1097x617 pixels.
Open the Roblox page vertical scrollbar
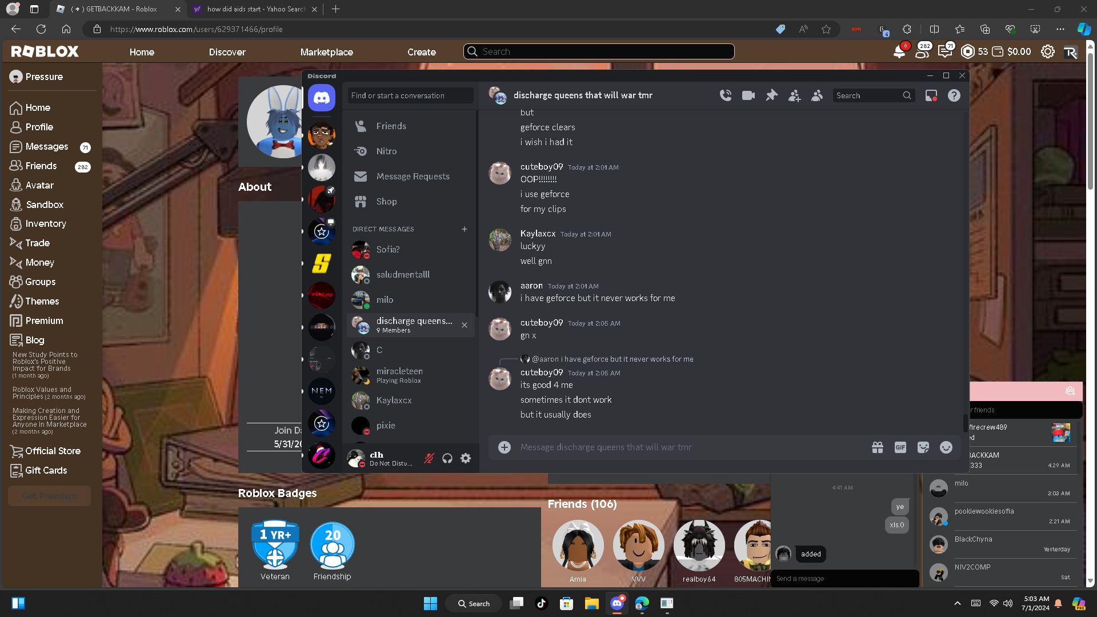[1090, 120]
